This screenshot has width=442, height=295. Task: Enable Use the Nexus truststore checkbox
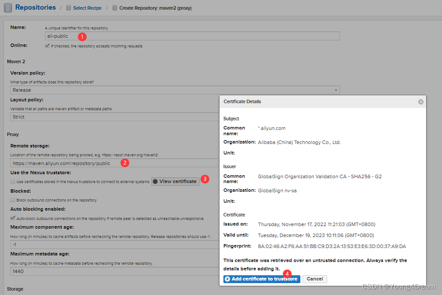pos(13,182)
